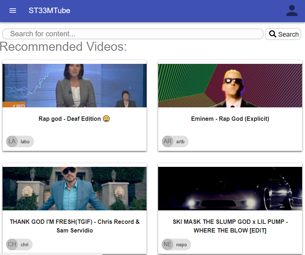The image size is (305, 255).
Task: Click the AR avatar for artb
Action: coord(168,141)
